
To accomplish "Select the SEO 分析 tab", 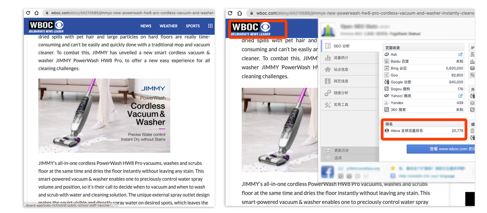I will (x=350, y=46).
